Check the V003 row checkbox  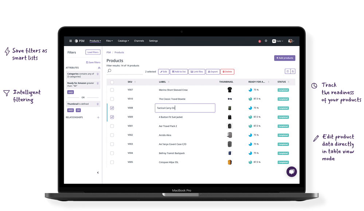112,144
